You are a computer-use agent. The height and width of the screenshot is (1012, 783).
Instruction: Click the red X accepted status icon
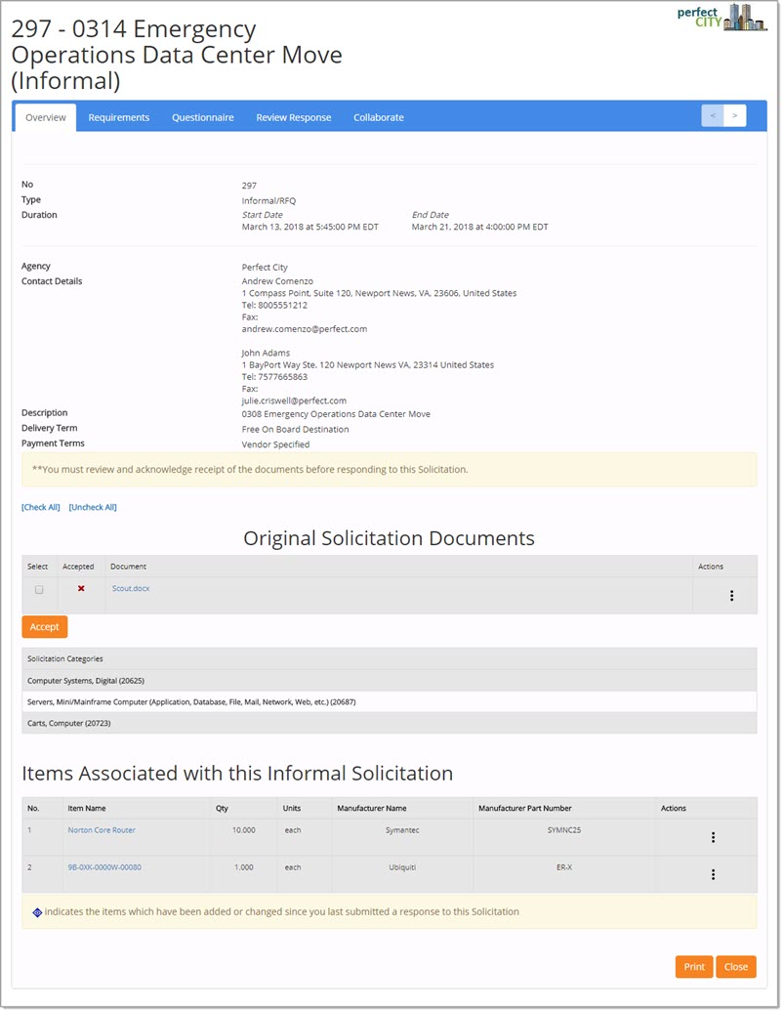pos(81,589)
